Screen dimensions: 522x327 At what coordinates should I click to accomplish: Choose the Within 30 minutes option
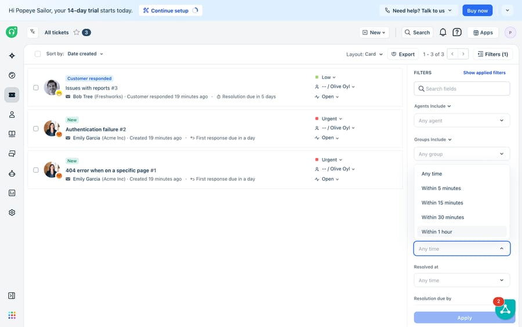tap(462, 217)
